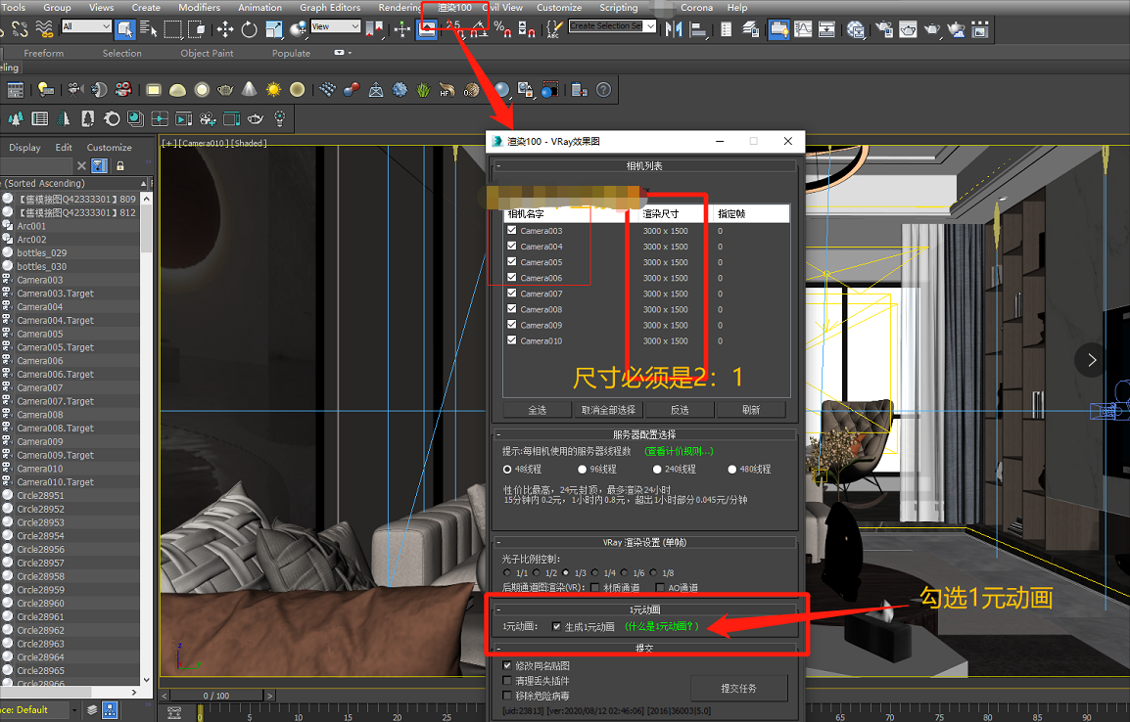The height and width of the screenshot is (722, 1130).
Task: Toggle the Angle Snap icon
Action: point(479,29)
